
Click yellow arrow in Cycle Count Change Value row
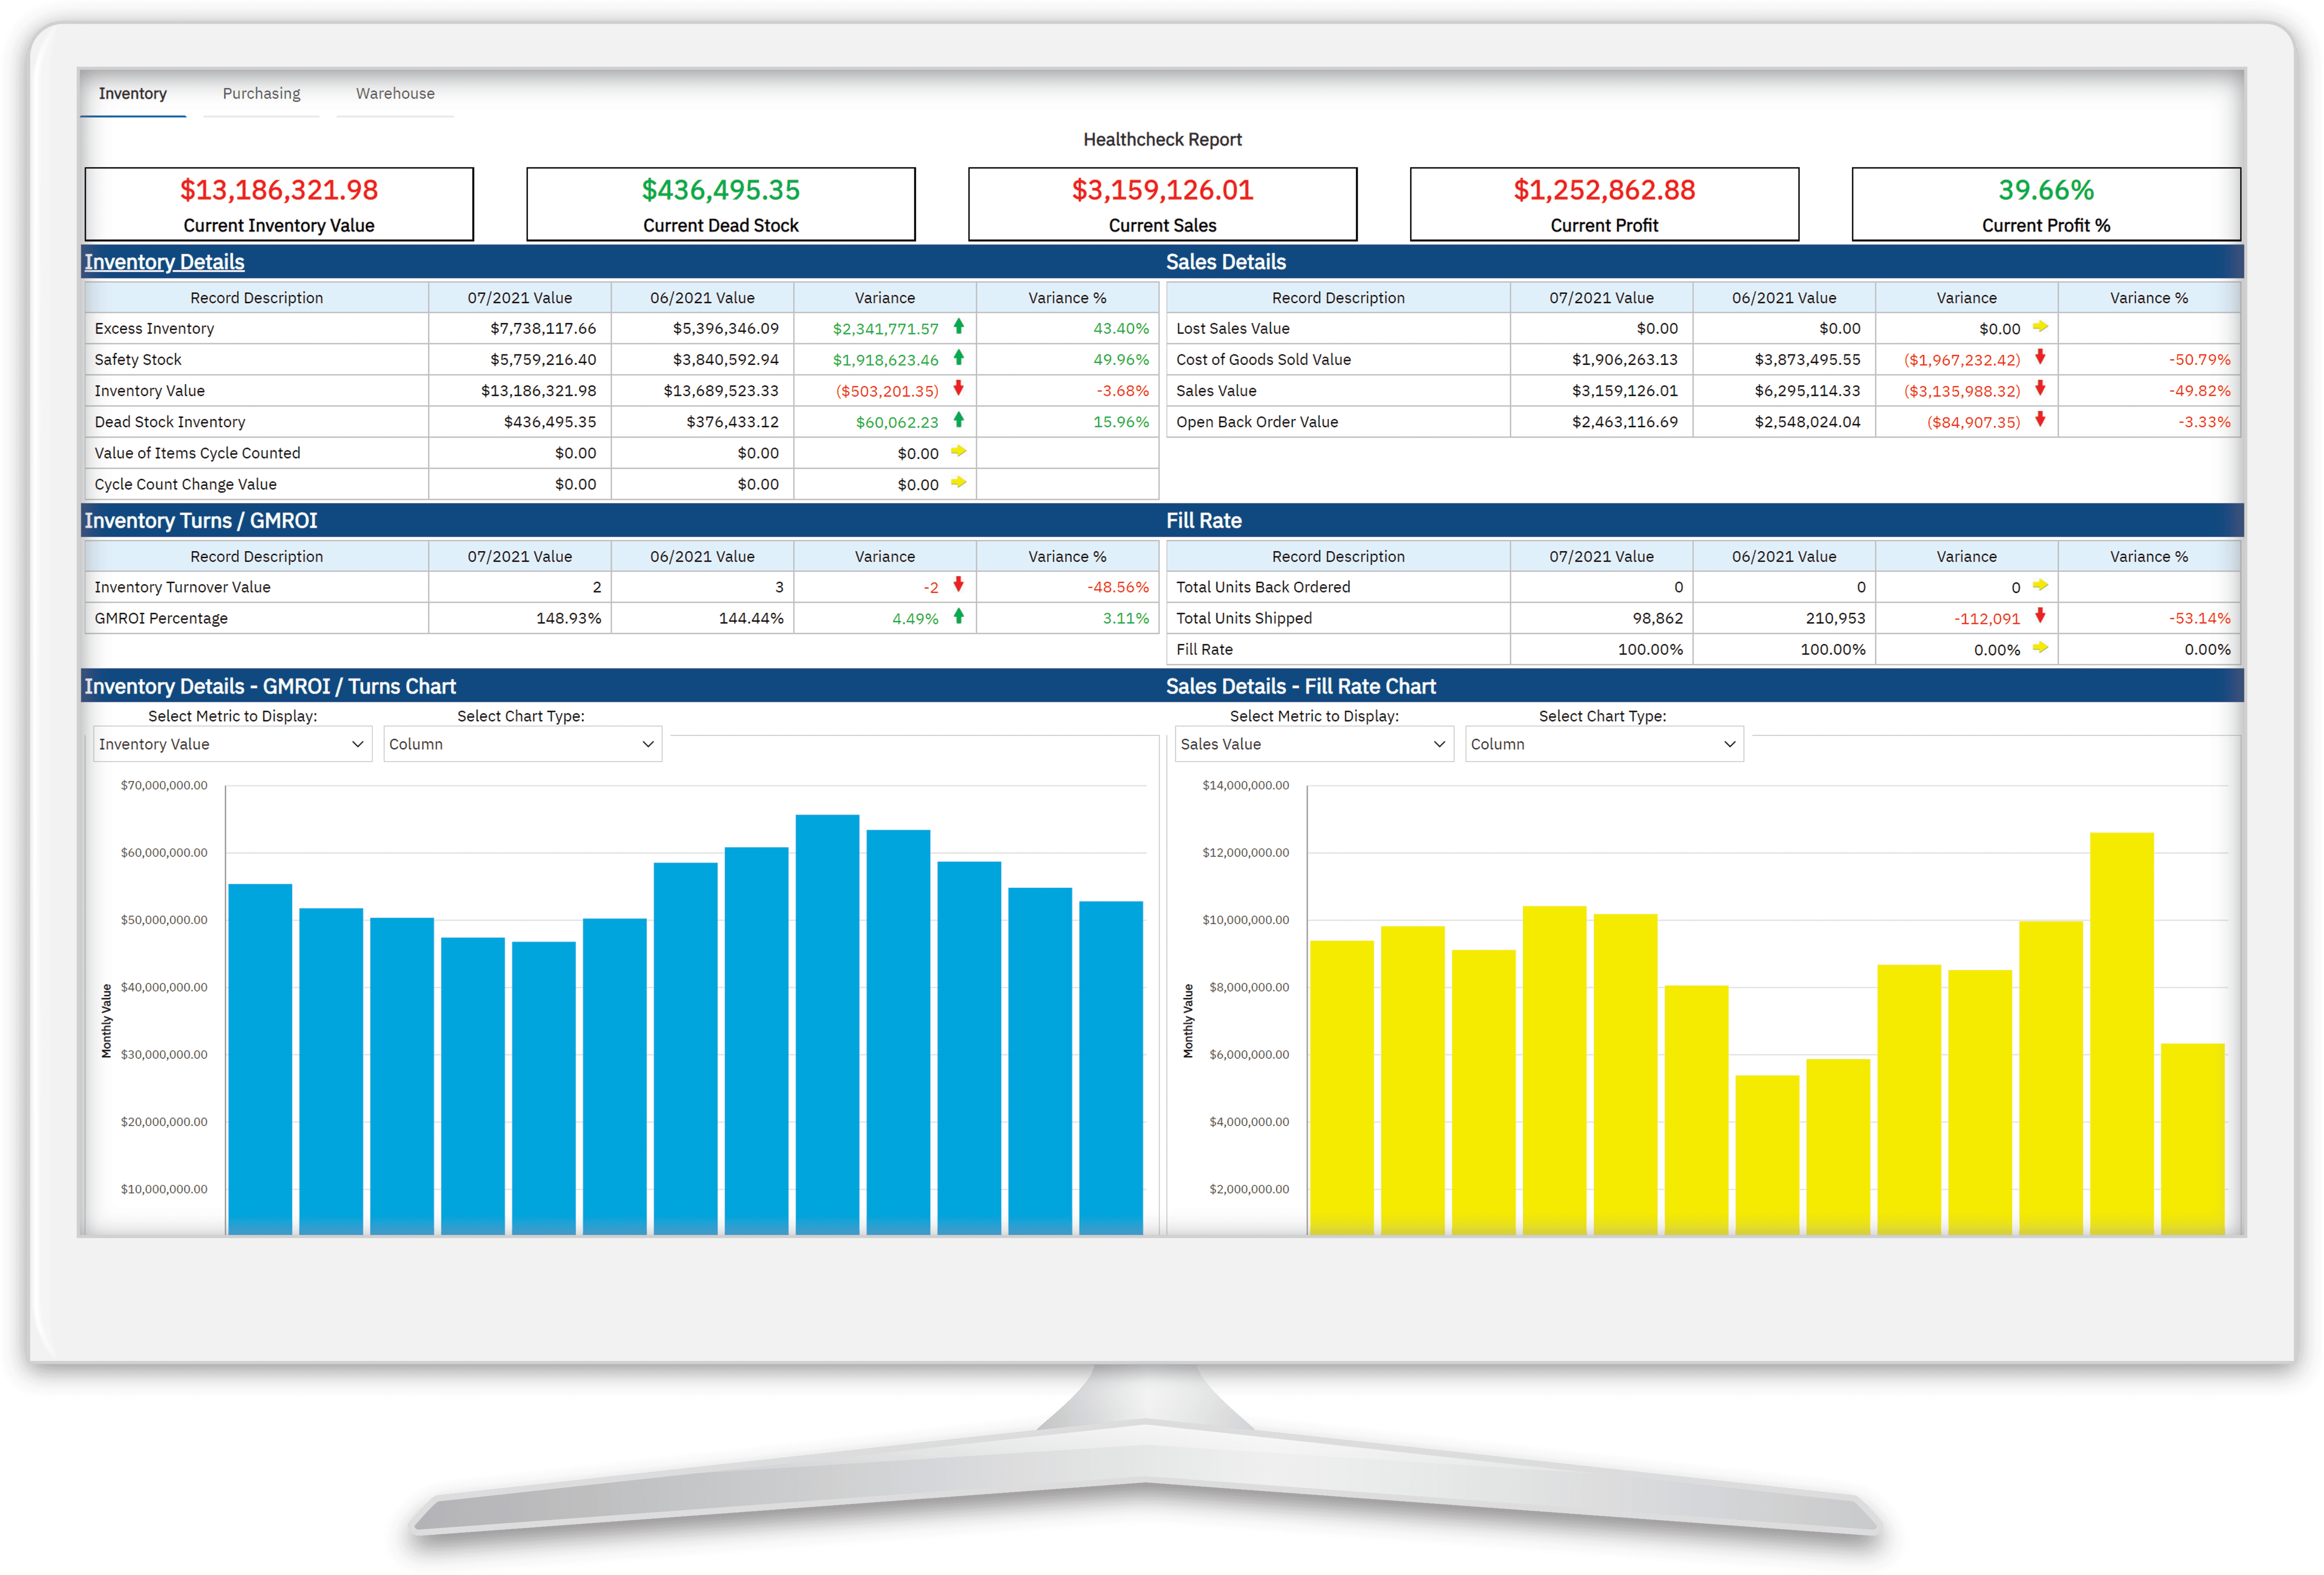(x=958, y=482)
